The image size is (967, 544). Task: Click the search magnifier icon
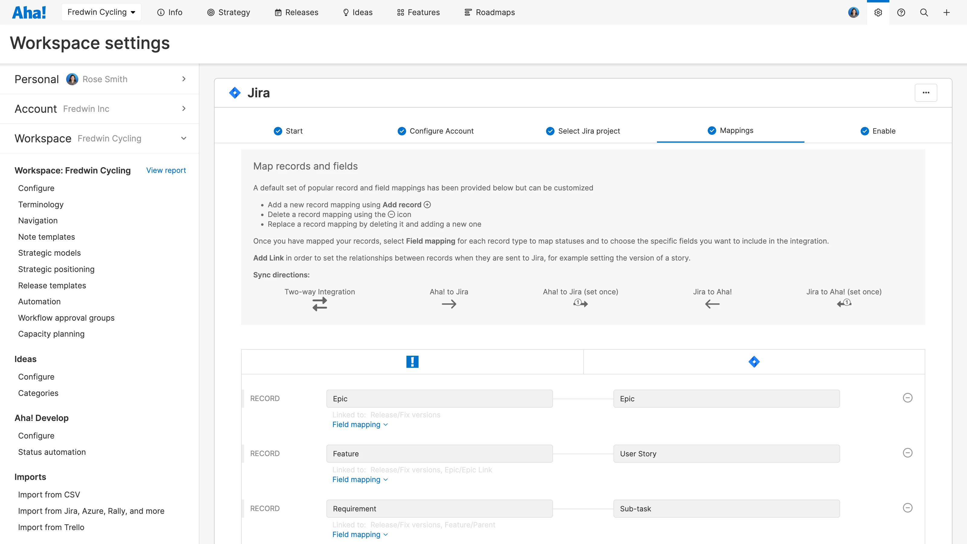[924, 12]
